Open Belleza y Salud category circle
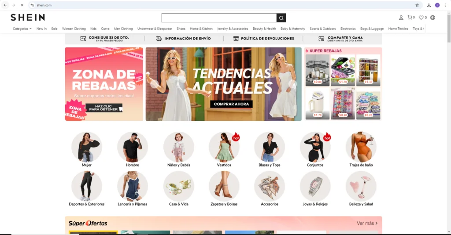Screen dimensions: 451x235 361,186
